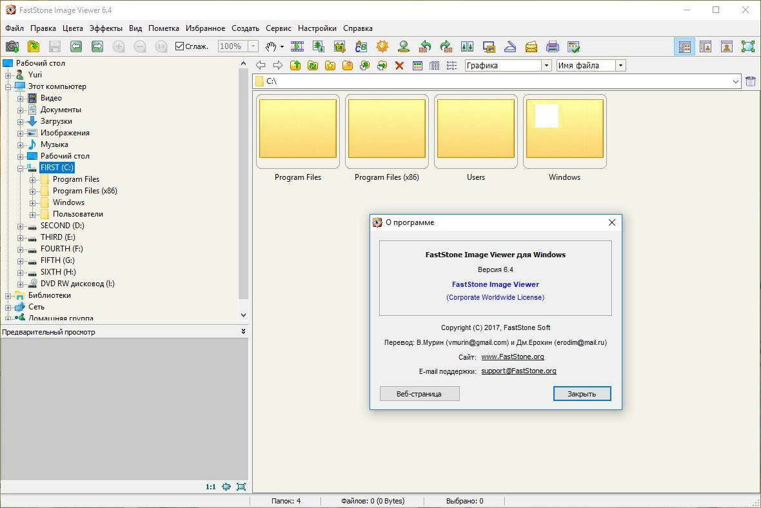Screen dimensions: 761x508
Task: Refresh the current folder
Action: click(313, 66)
